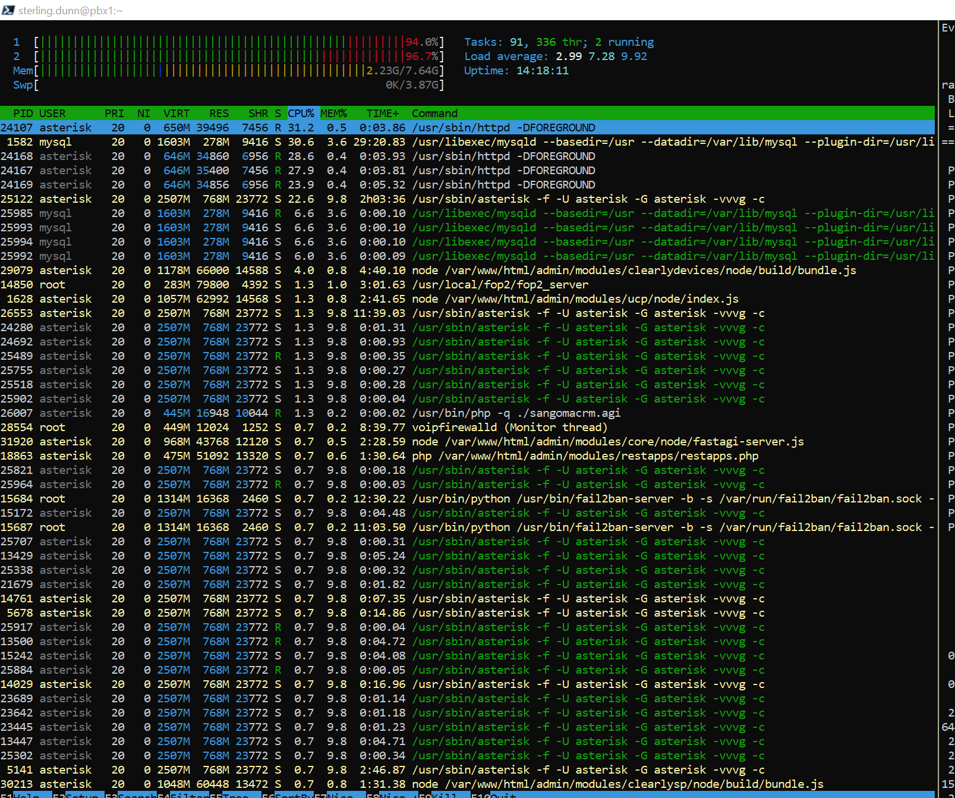Sort by the PID column header
The height and width of the screenshot is (798, 955).
point(23,113)
